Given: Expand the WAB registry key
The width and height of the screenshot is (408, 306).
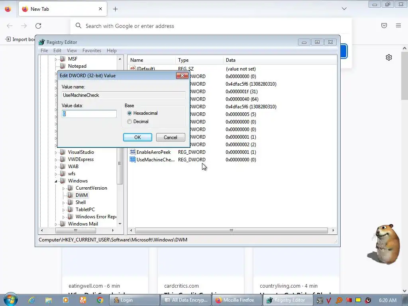Looking at the screenshot, I should (x=56, y=167).
